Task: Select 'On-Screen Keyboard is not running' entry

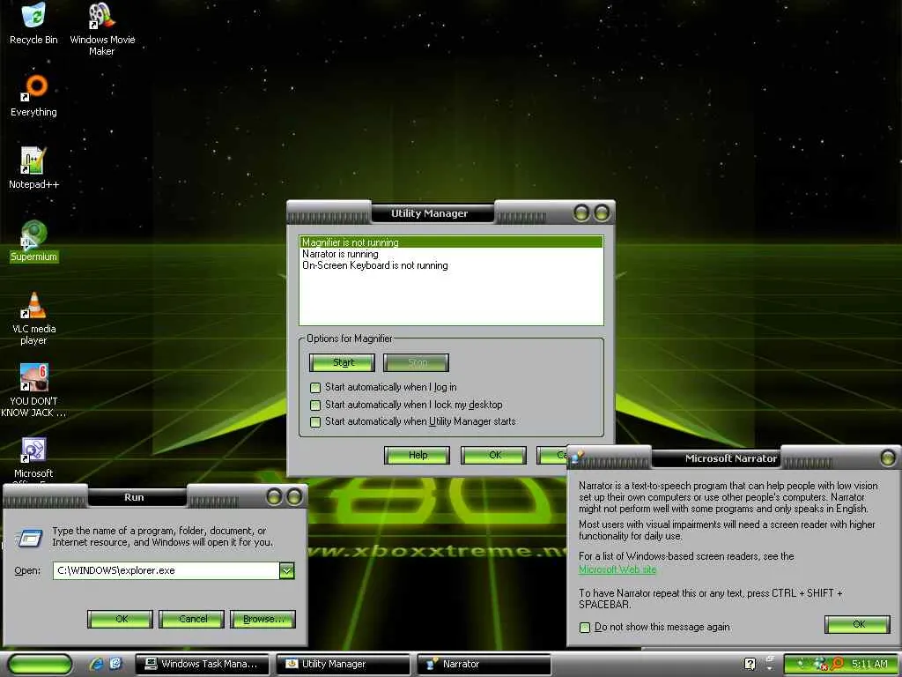Action: coord(451,265)
